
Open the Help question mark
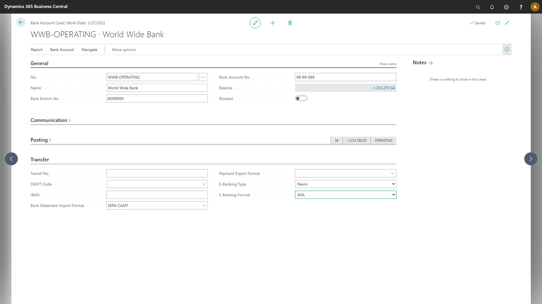tap(521, 7)
